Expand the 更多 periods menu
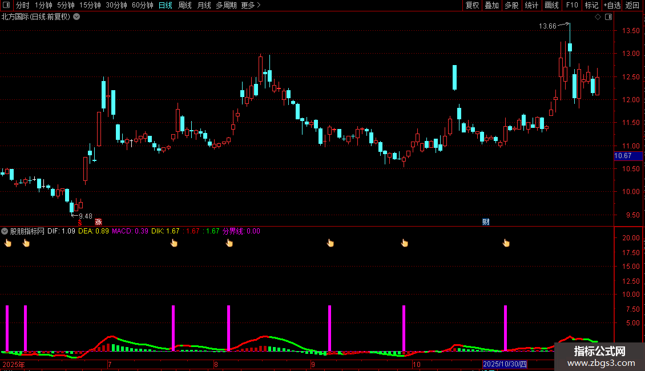Image resolution: width=645 pixels, height=371 pixels. (251, 5)
